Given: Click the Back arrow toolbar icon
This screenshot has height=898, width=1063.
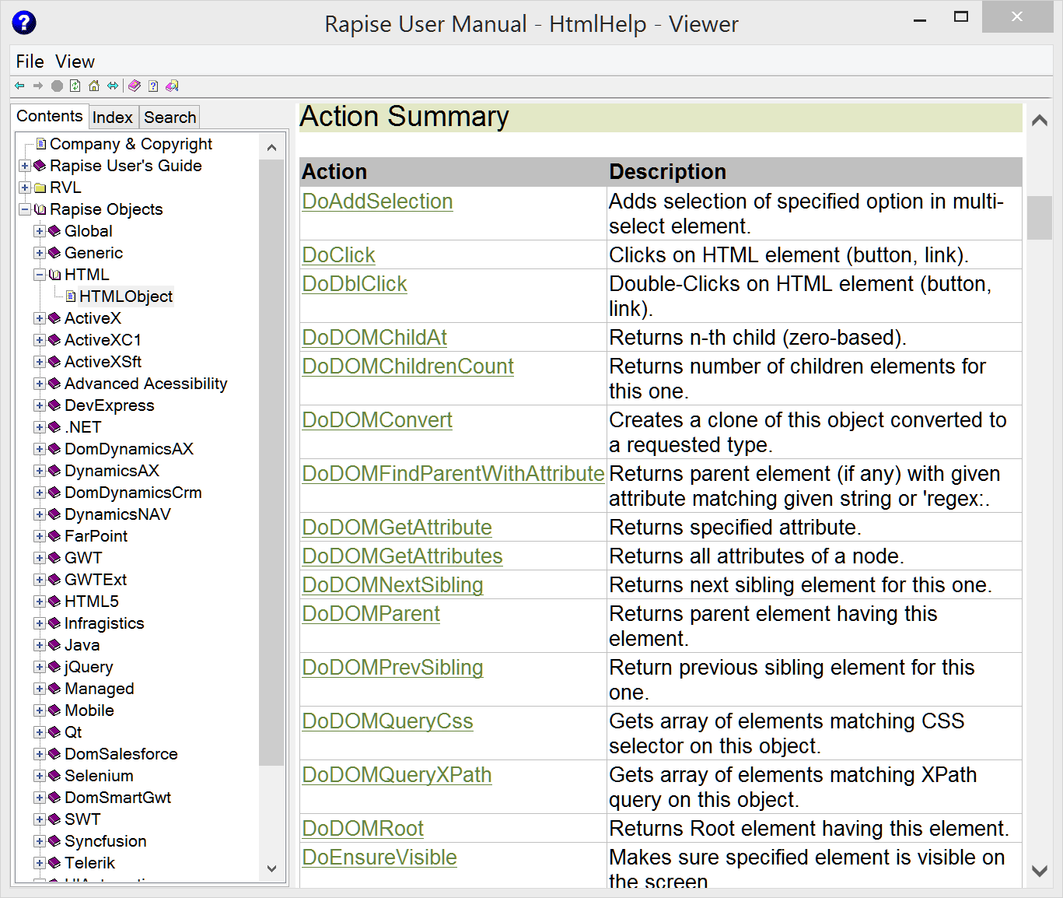Looking at the screenshot, I should click(x=19, y=86).
